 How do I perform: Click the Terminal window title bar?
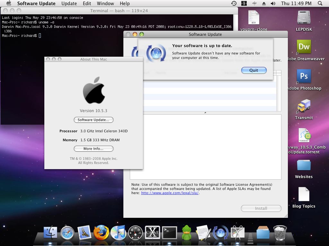click(119, 11)
